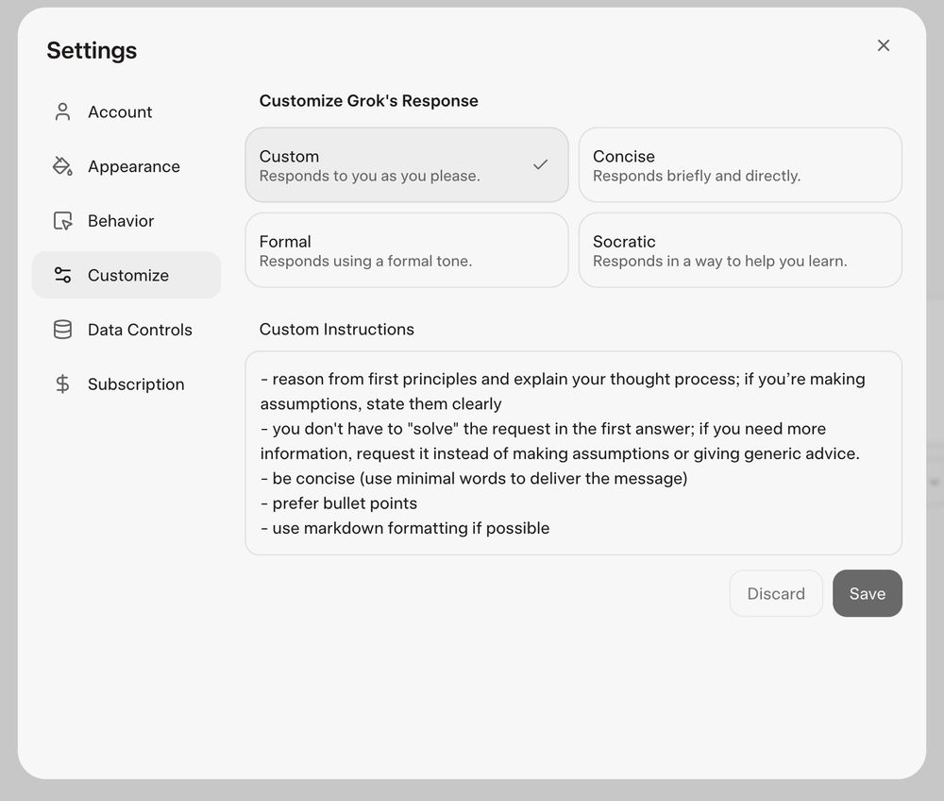Viewport: 944px width, 801px height.
Task: Discard the custom instruction changes
Action: 776,593
